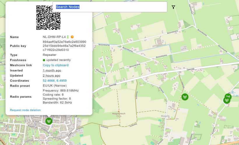Click Request node deletion link
Screen dimensions: 239x145
pyautogui.click(x=25, y=110)
